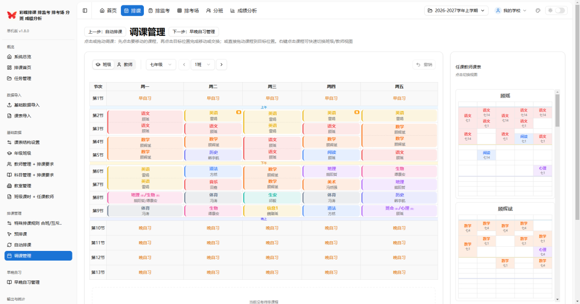Open the 分班 top tab

point(214,11)
